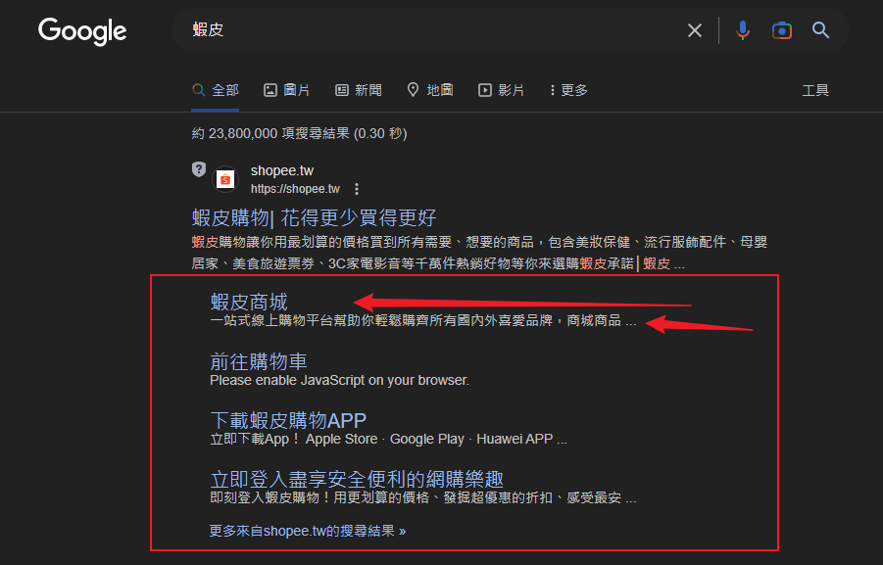Open the 蝦皮商城 sitelink

tap(248, 303)
